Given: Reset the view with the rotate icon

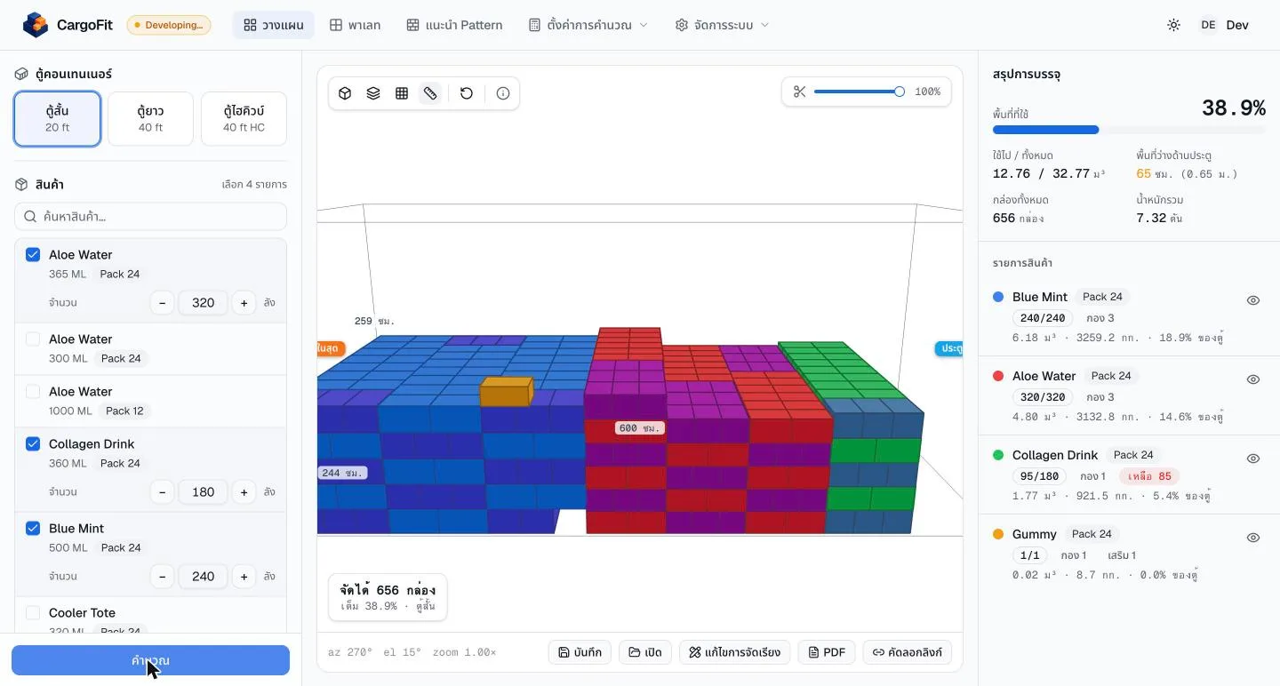Looking at the screenshot, I should (467, 93).
